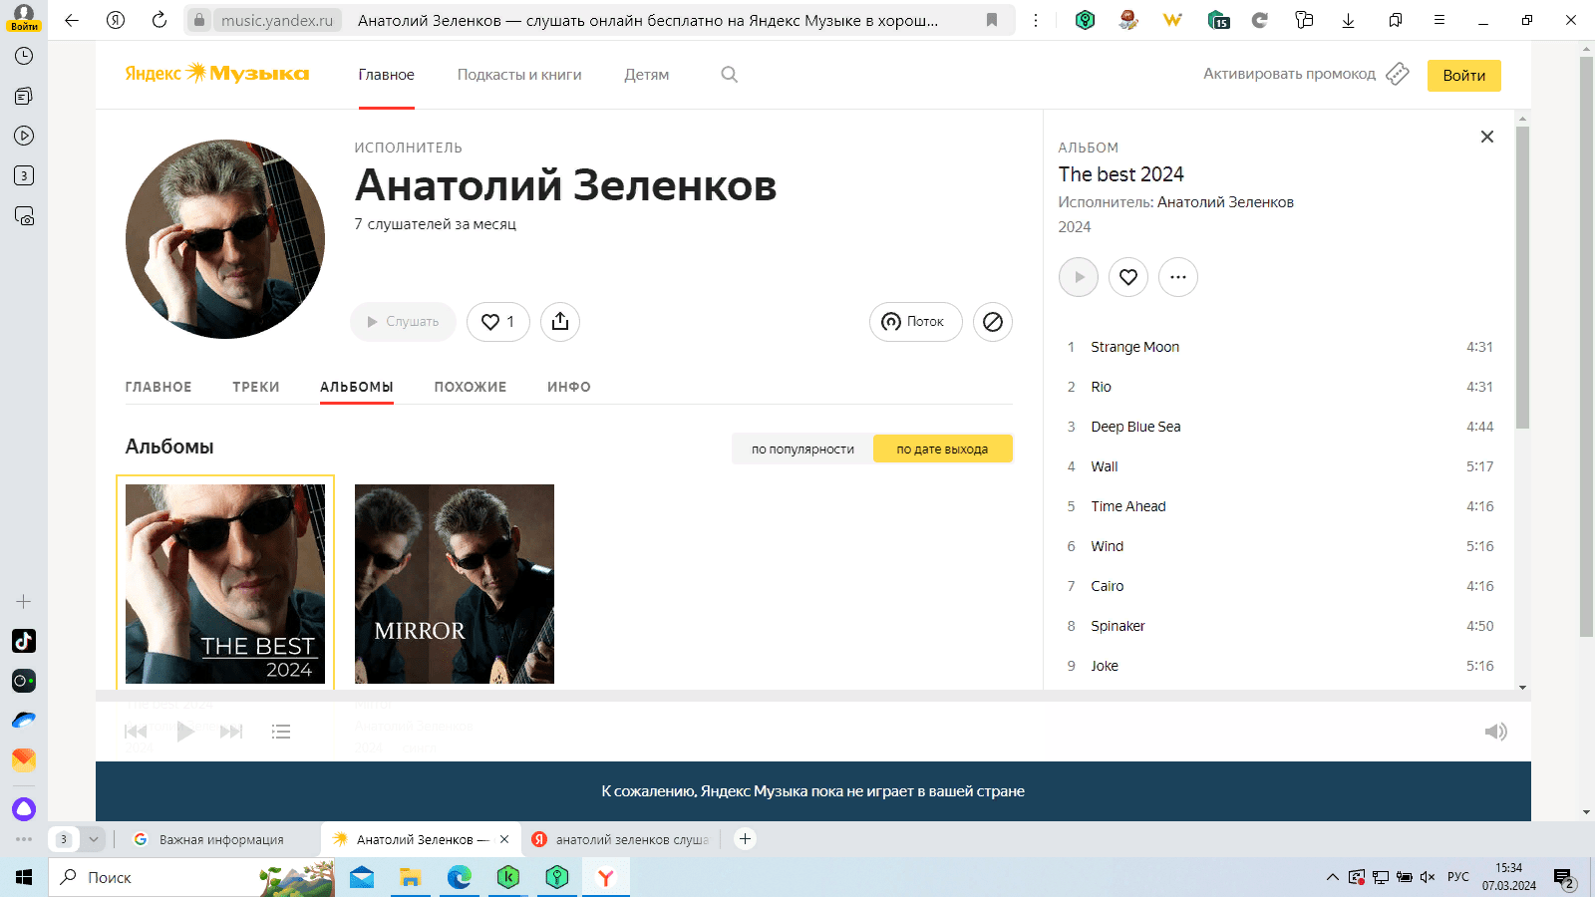Close the album side panel
The image size is (1595, 897).
[x=1487, y=137]
